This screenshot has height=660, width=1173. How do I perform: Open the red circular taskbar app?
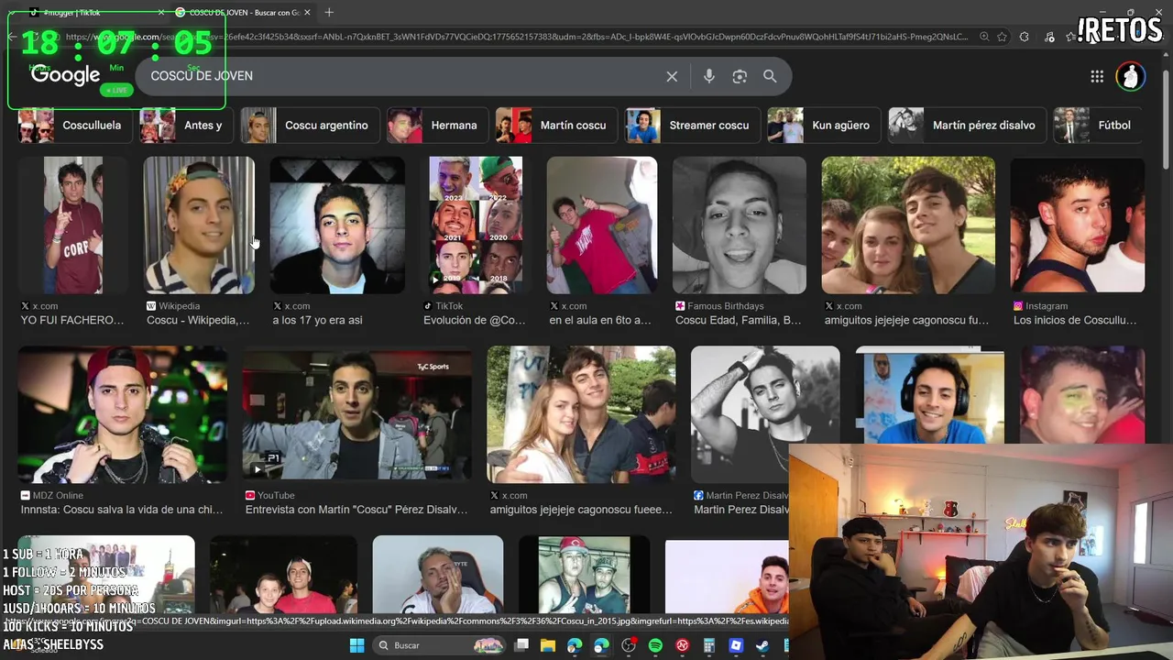(682, 645)
